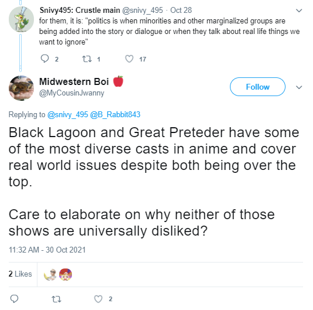Open Snivy495: Crustle main display name
Image resolution: width=313 pixels, height=310 pixels.
80,10
